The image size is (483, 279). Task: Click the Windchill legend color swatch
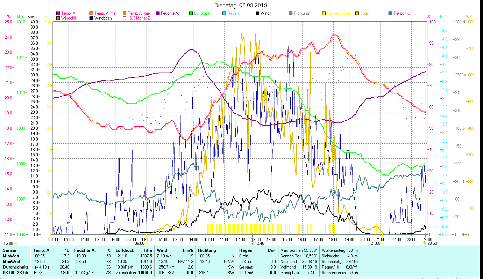click(58, 18)
